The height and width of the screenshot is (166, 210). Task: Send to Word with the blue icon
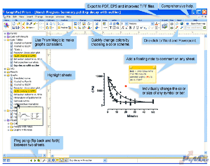[x=182, y=27]
